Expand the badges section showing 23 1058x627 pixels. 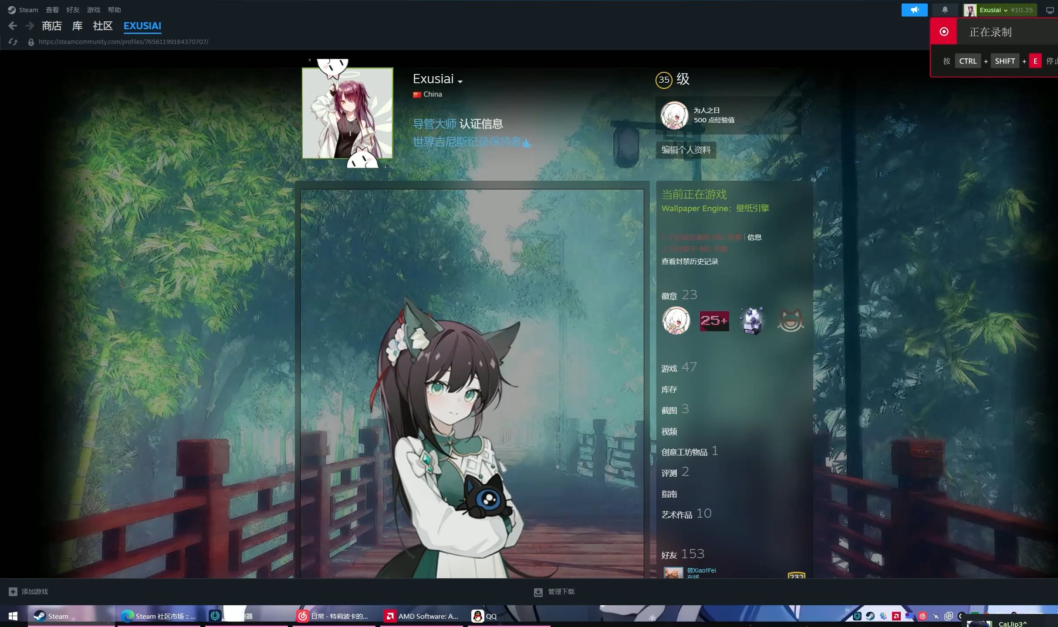[x=679, y=295]
